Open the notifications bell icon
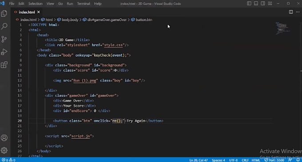 point(298,160)
